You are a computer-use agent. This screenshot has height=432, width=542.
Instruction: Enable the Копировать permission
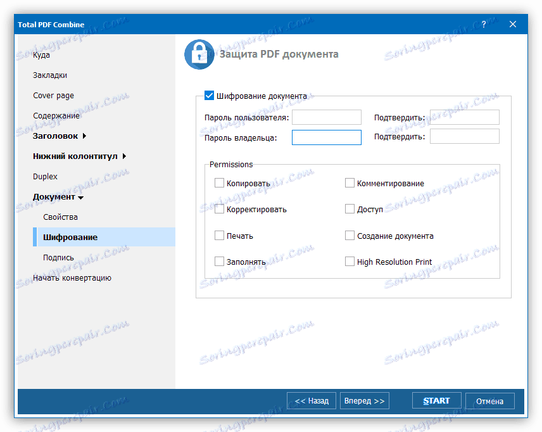pos(219,182)
